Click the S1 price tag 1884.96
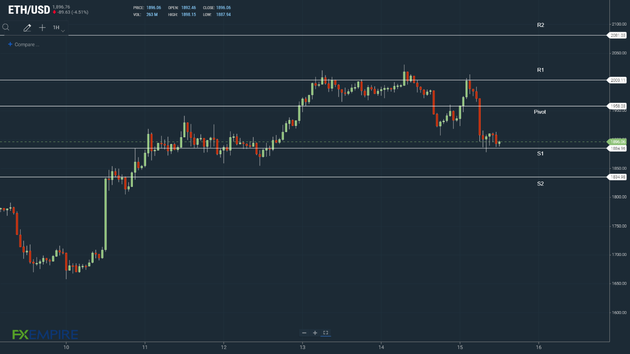This screenshot has width=630, height=354. point(617,148)
